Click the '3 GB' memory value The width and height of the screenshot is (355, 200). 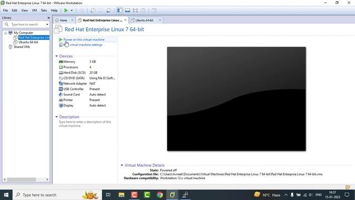point(93,62)
